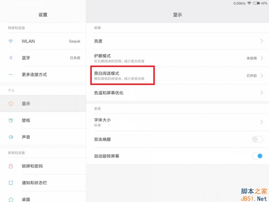Disable the auto-rotate screen (自动旋转屏幕) switch
Viewport: 269px width, 202px height.
pyautogui.click(x=257, y=156)
